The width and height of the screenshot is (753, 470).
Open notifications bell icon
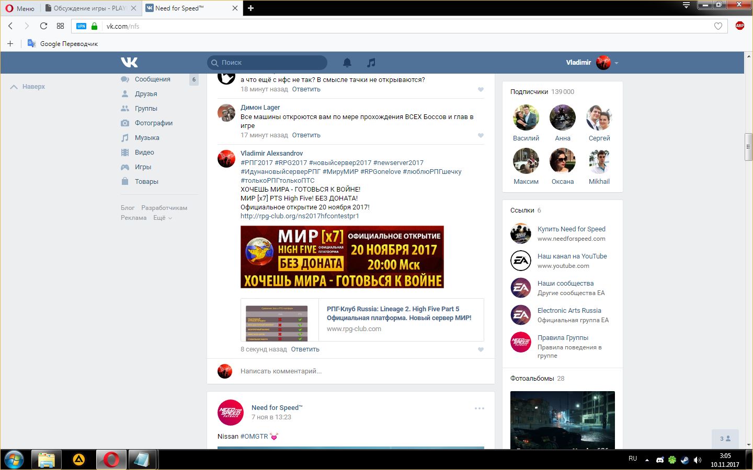[347, 63]
